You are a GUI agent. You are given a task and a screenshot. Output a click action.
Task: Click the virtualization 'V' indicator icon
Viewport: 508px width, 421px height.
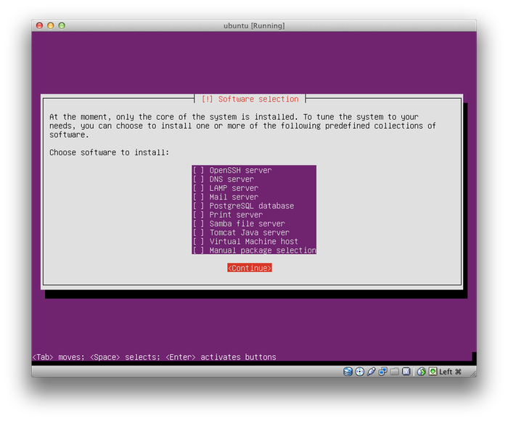click(x=406, y=372)
